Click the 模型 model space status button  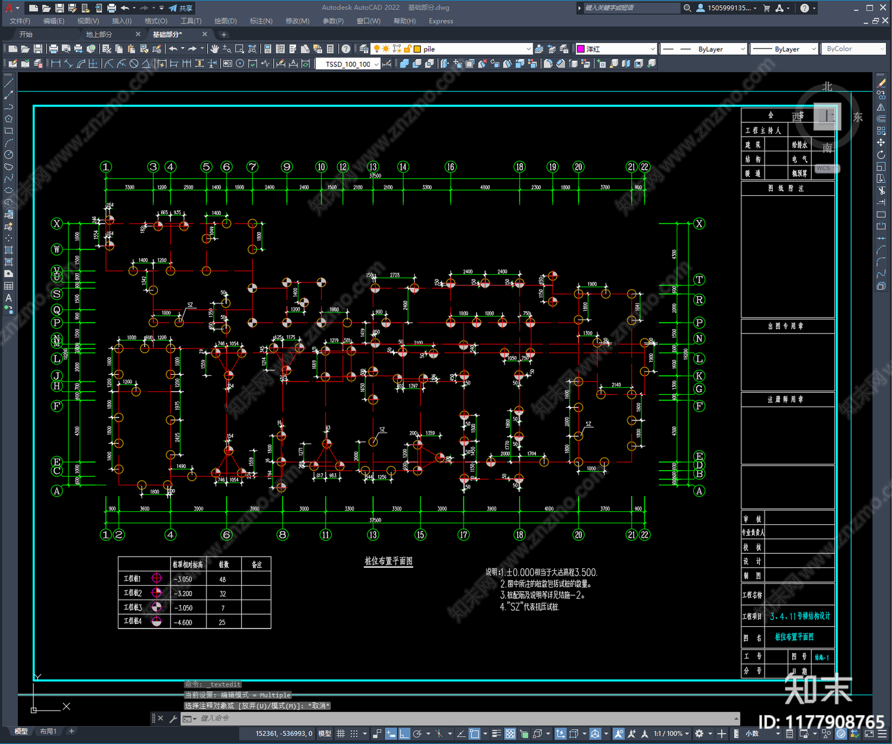click(x=325, y=733)
